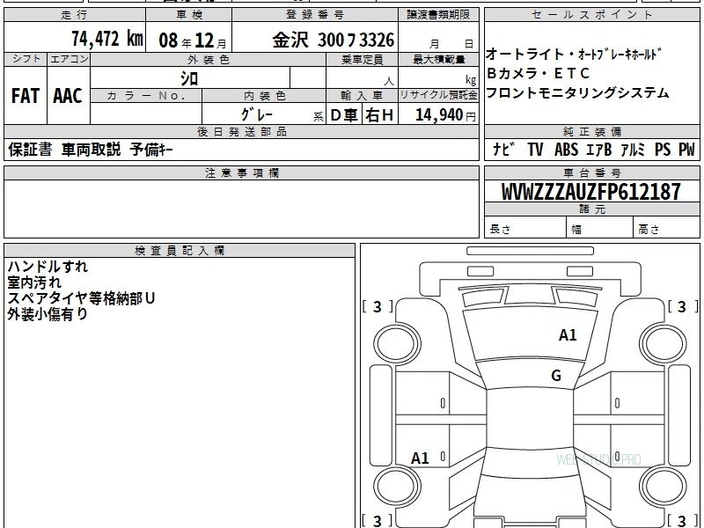Select the オートライト sales point line

(574, 55)
